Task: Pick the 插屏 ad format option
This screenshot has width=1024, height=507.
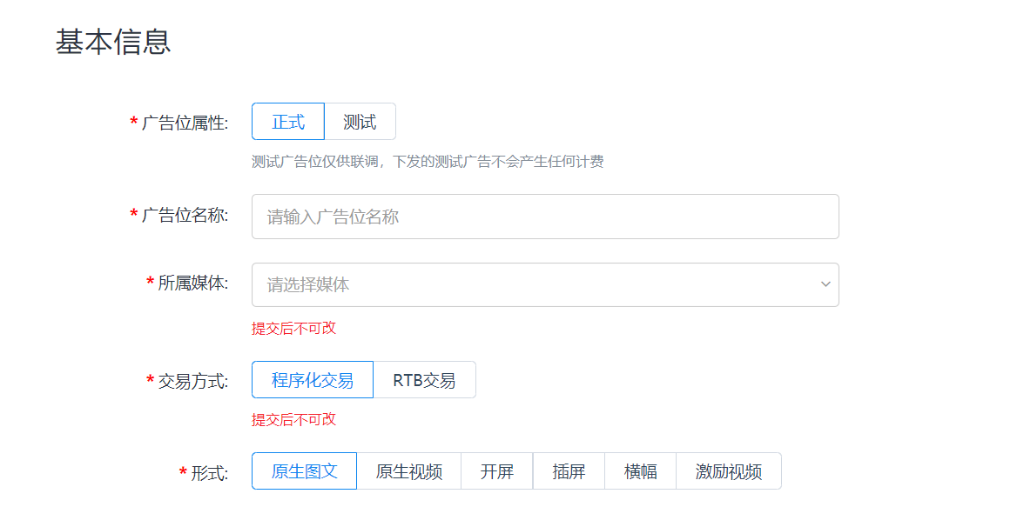Action: [569, 471]
